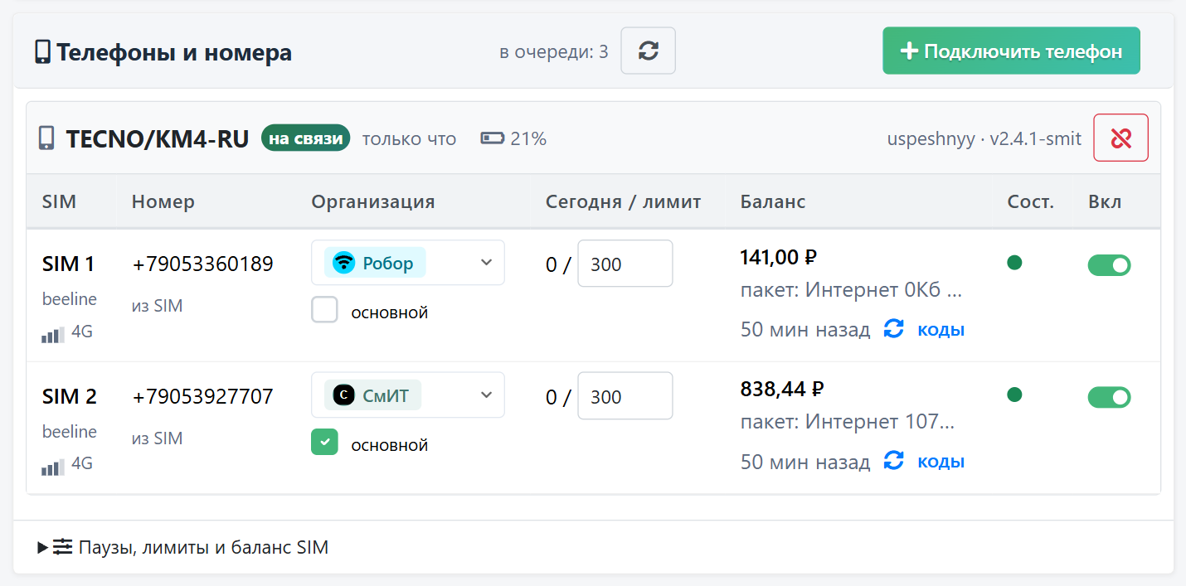Click balance 838,44 ₽
Viewport: 1186px width, 586px height.
point(781,389)
